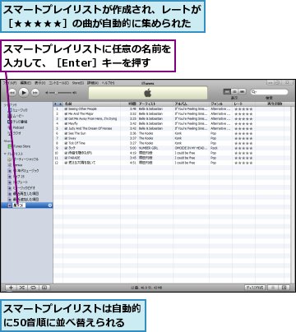This screenshot has height=332, width=296.
Task: Click the Apple logo status display
Action: pos(148,93)
